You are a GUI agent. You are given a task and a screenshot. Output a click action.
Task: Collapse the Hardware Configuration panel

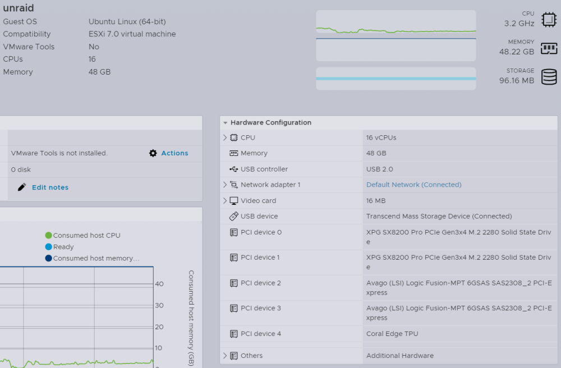pos(226,123)
